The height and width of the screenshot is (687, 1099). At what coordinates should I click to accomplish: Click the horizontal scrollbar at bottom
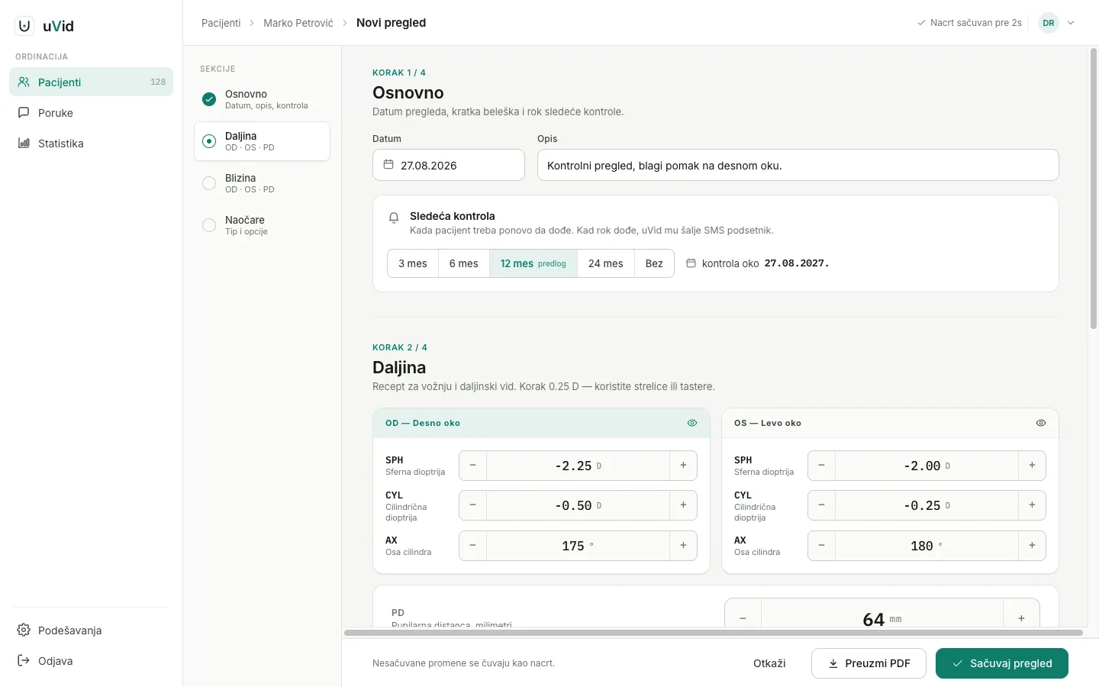click(x=714, y=633)
